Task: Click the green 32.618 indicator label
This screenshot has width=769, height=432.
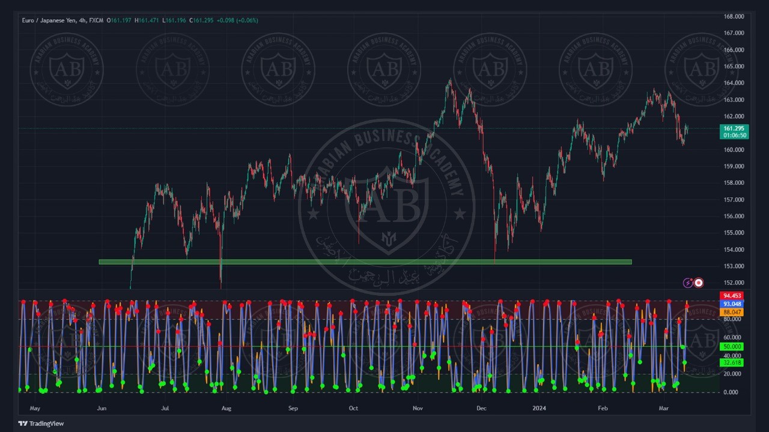Action: click(732, 363)
